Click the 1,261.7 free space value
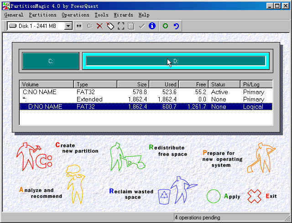This screenshot has height=223, width=292. click(x=197, y=106)
